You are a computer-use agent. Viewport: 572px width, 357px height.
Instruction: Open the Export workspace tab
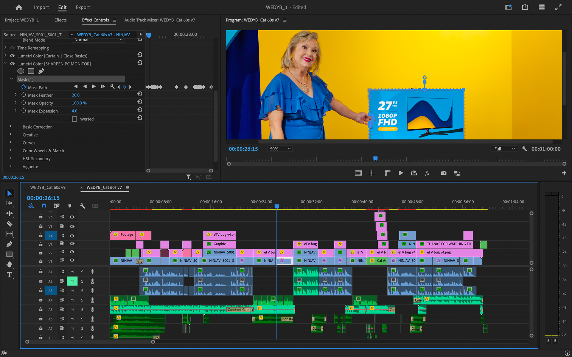[x=83, y=7]
